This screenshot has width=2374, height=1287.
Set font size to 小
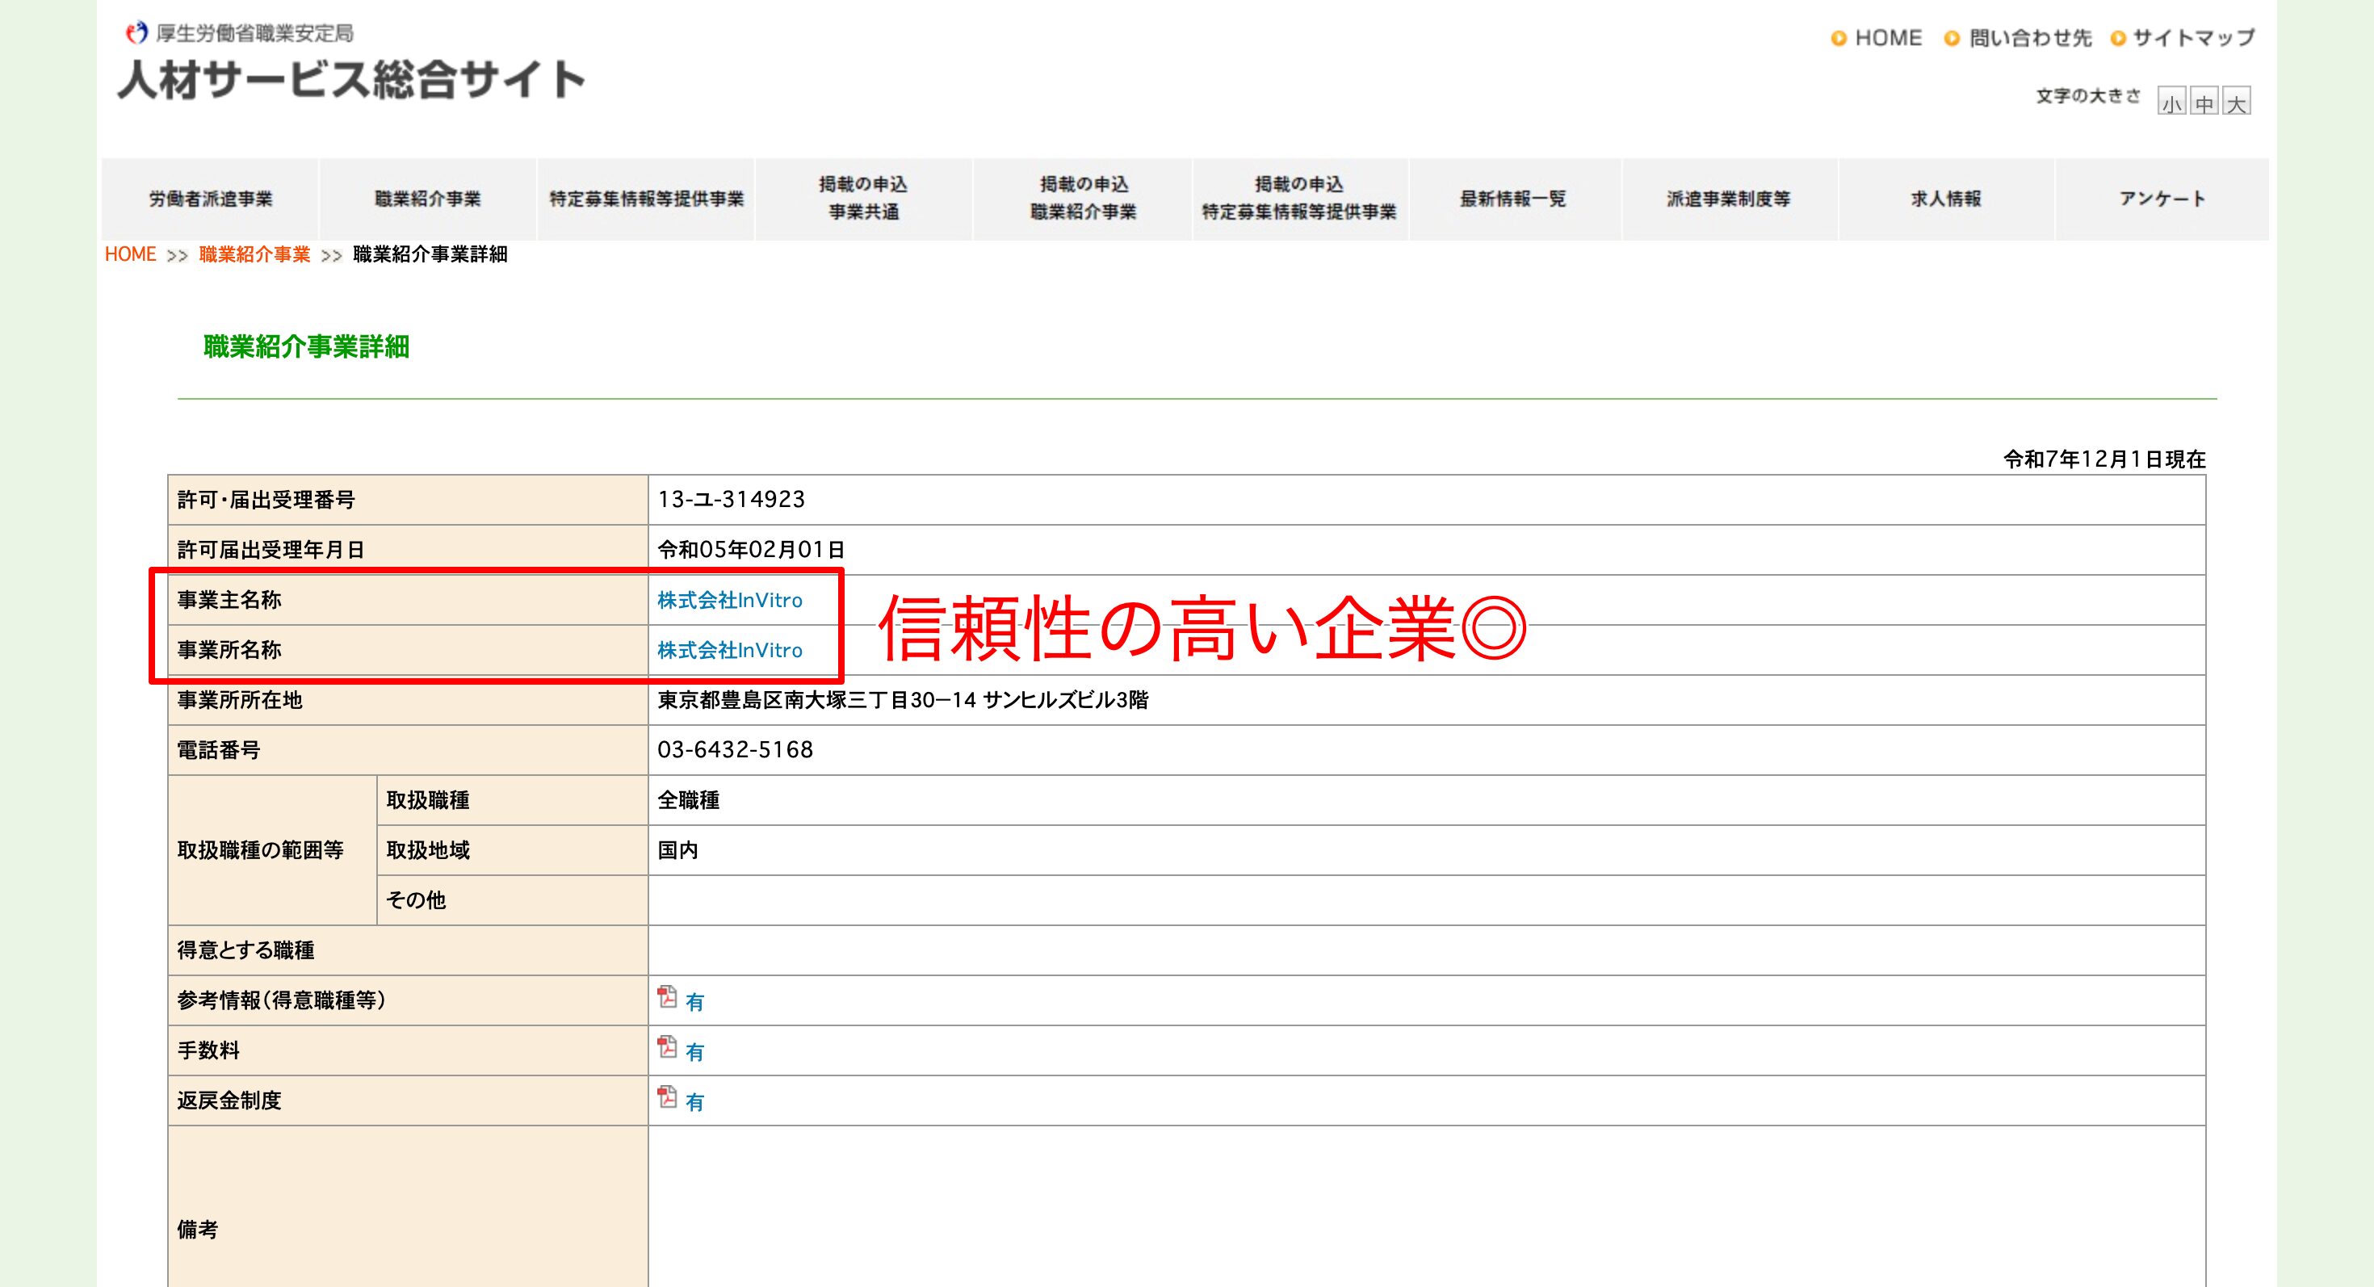[x=2171, y=102]
